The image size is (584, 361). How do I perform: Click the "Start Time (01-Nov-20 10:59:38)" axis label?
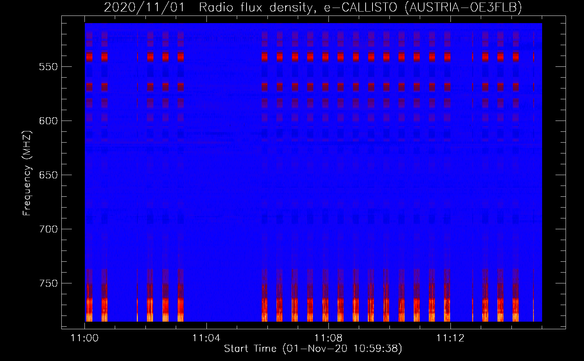coord(313,349)
